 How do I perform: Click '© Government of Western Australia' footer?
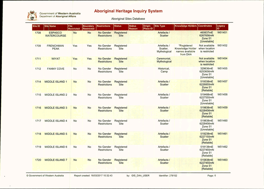(45, 176)
